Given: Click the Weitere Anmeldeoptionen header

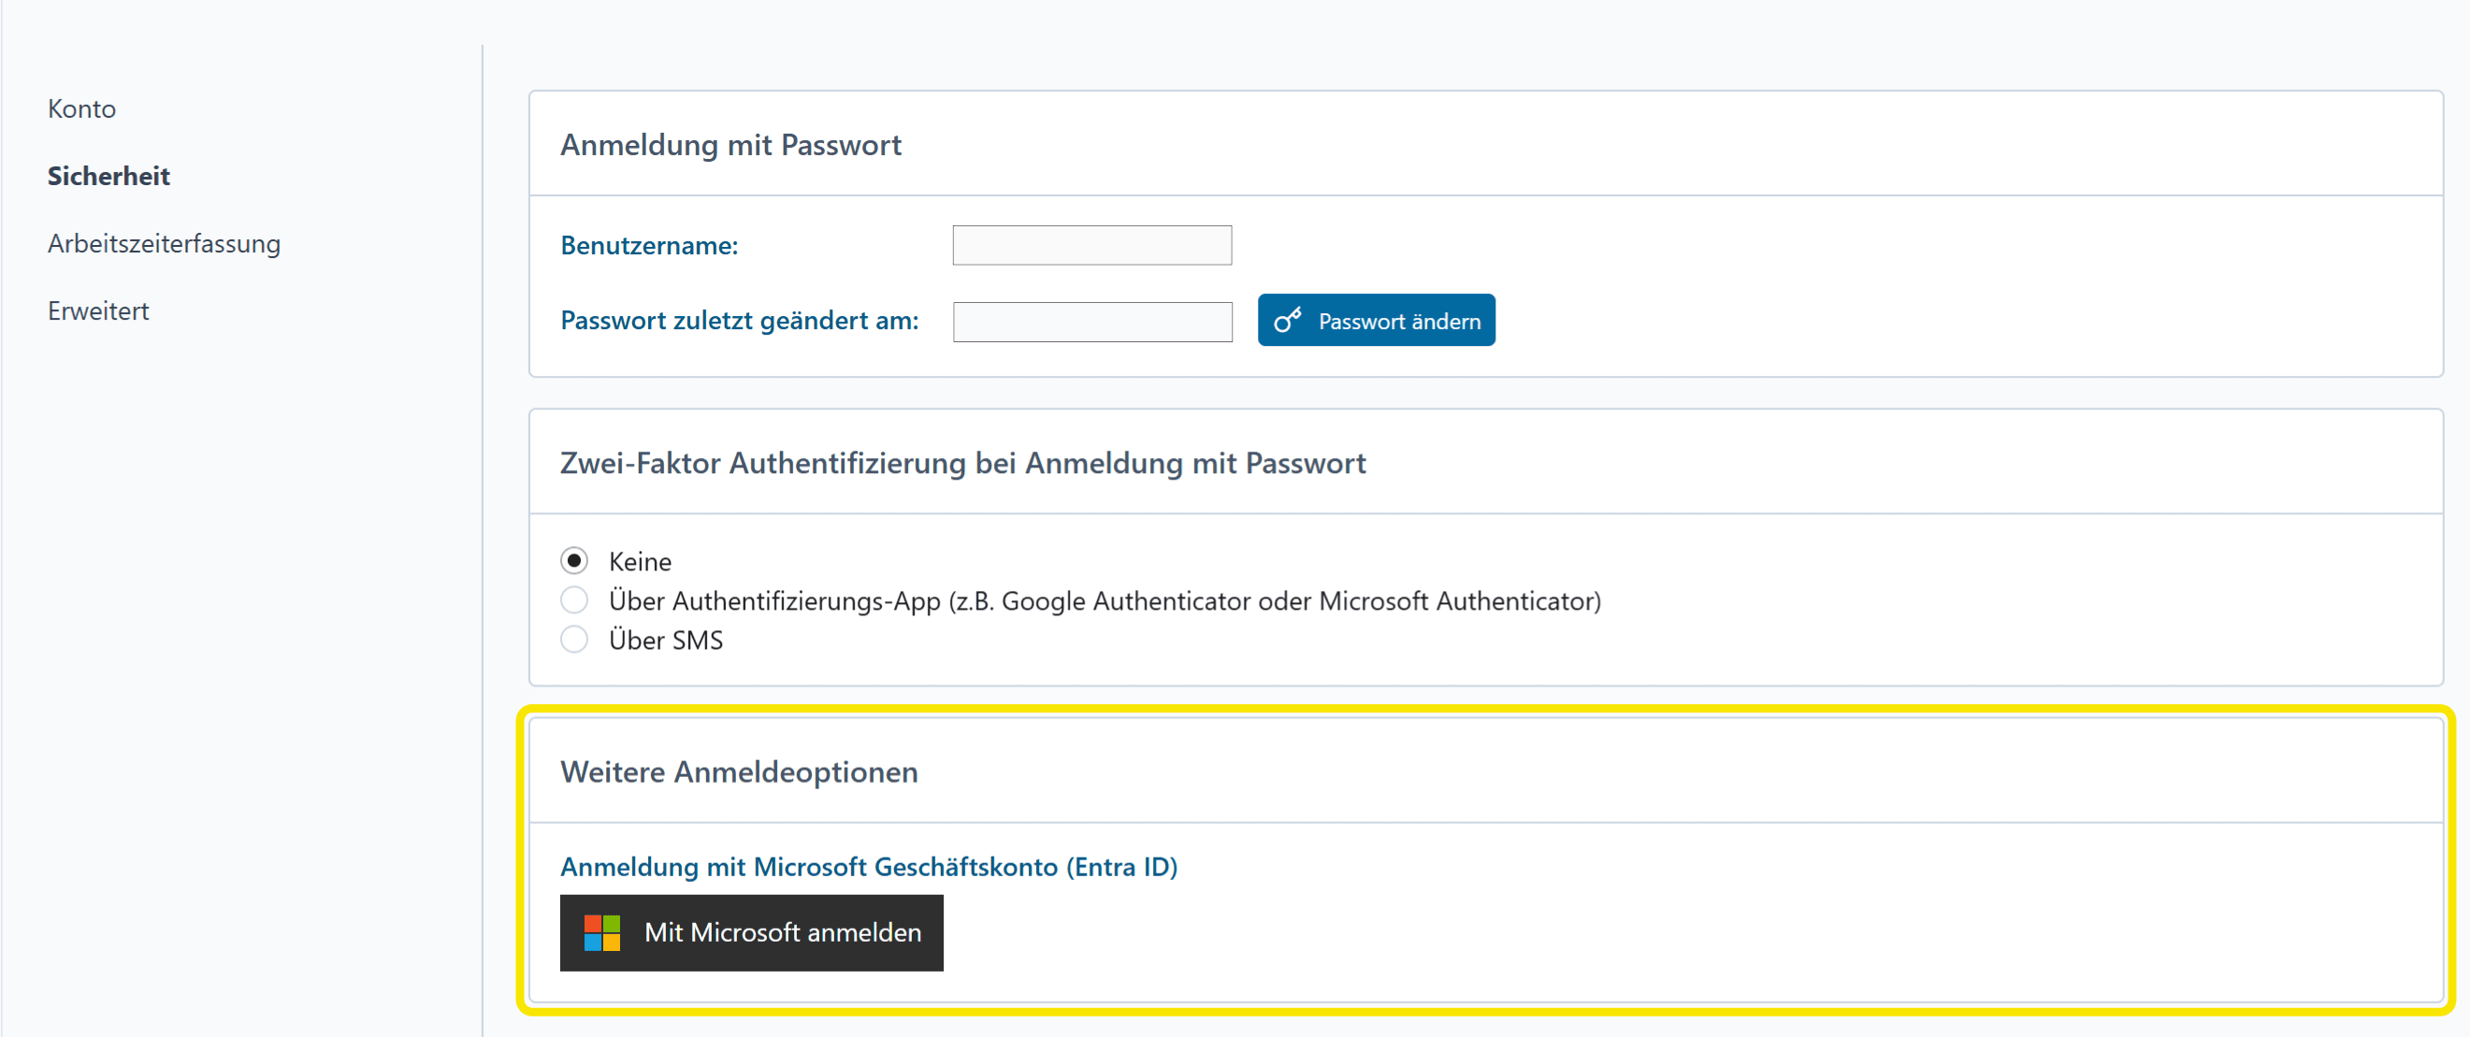Looking at the screenshot, I should [x=738, y=771].
